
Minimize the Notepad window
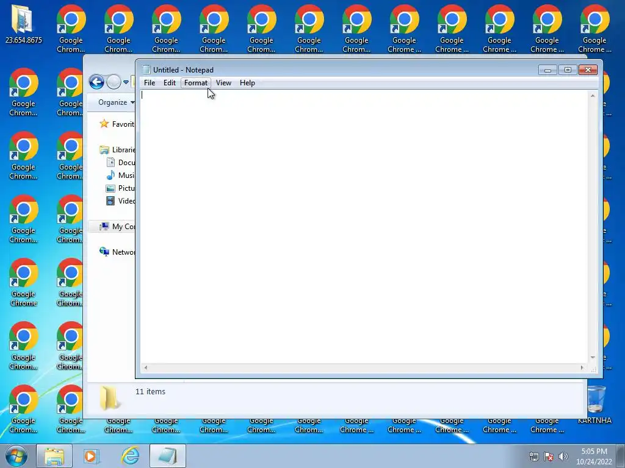point(547,70)
